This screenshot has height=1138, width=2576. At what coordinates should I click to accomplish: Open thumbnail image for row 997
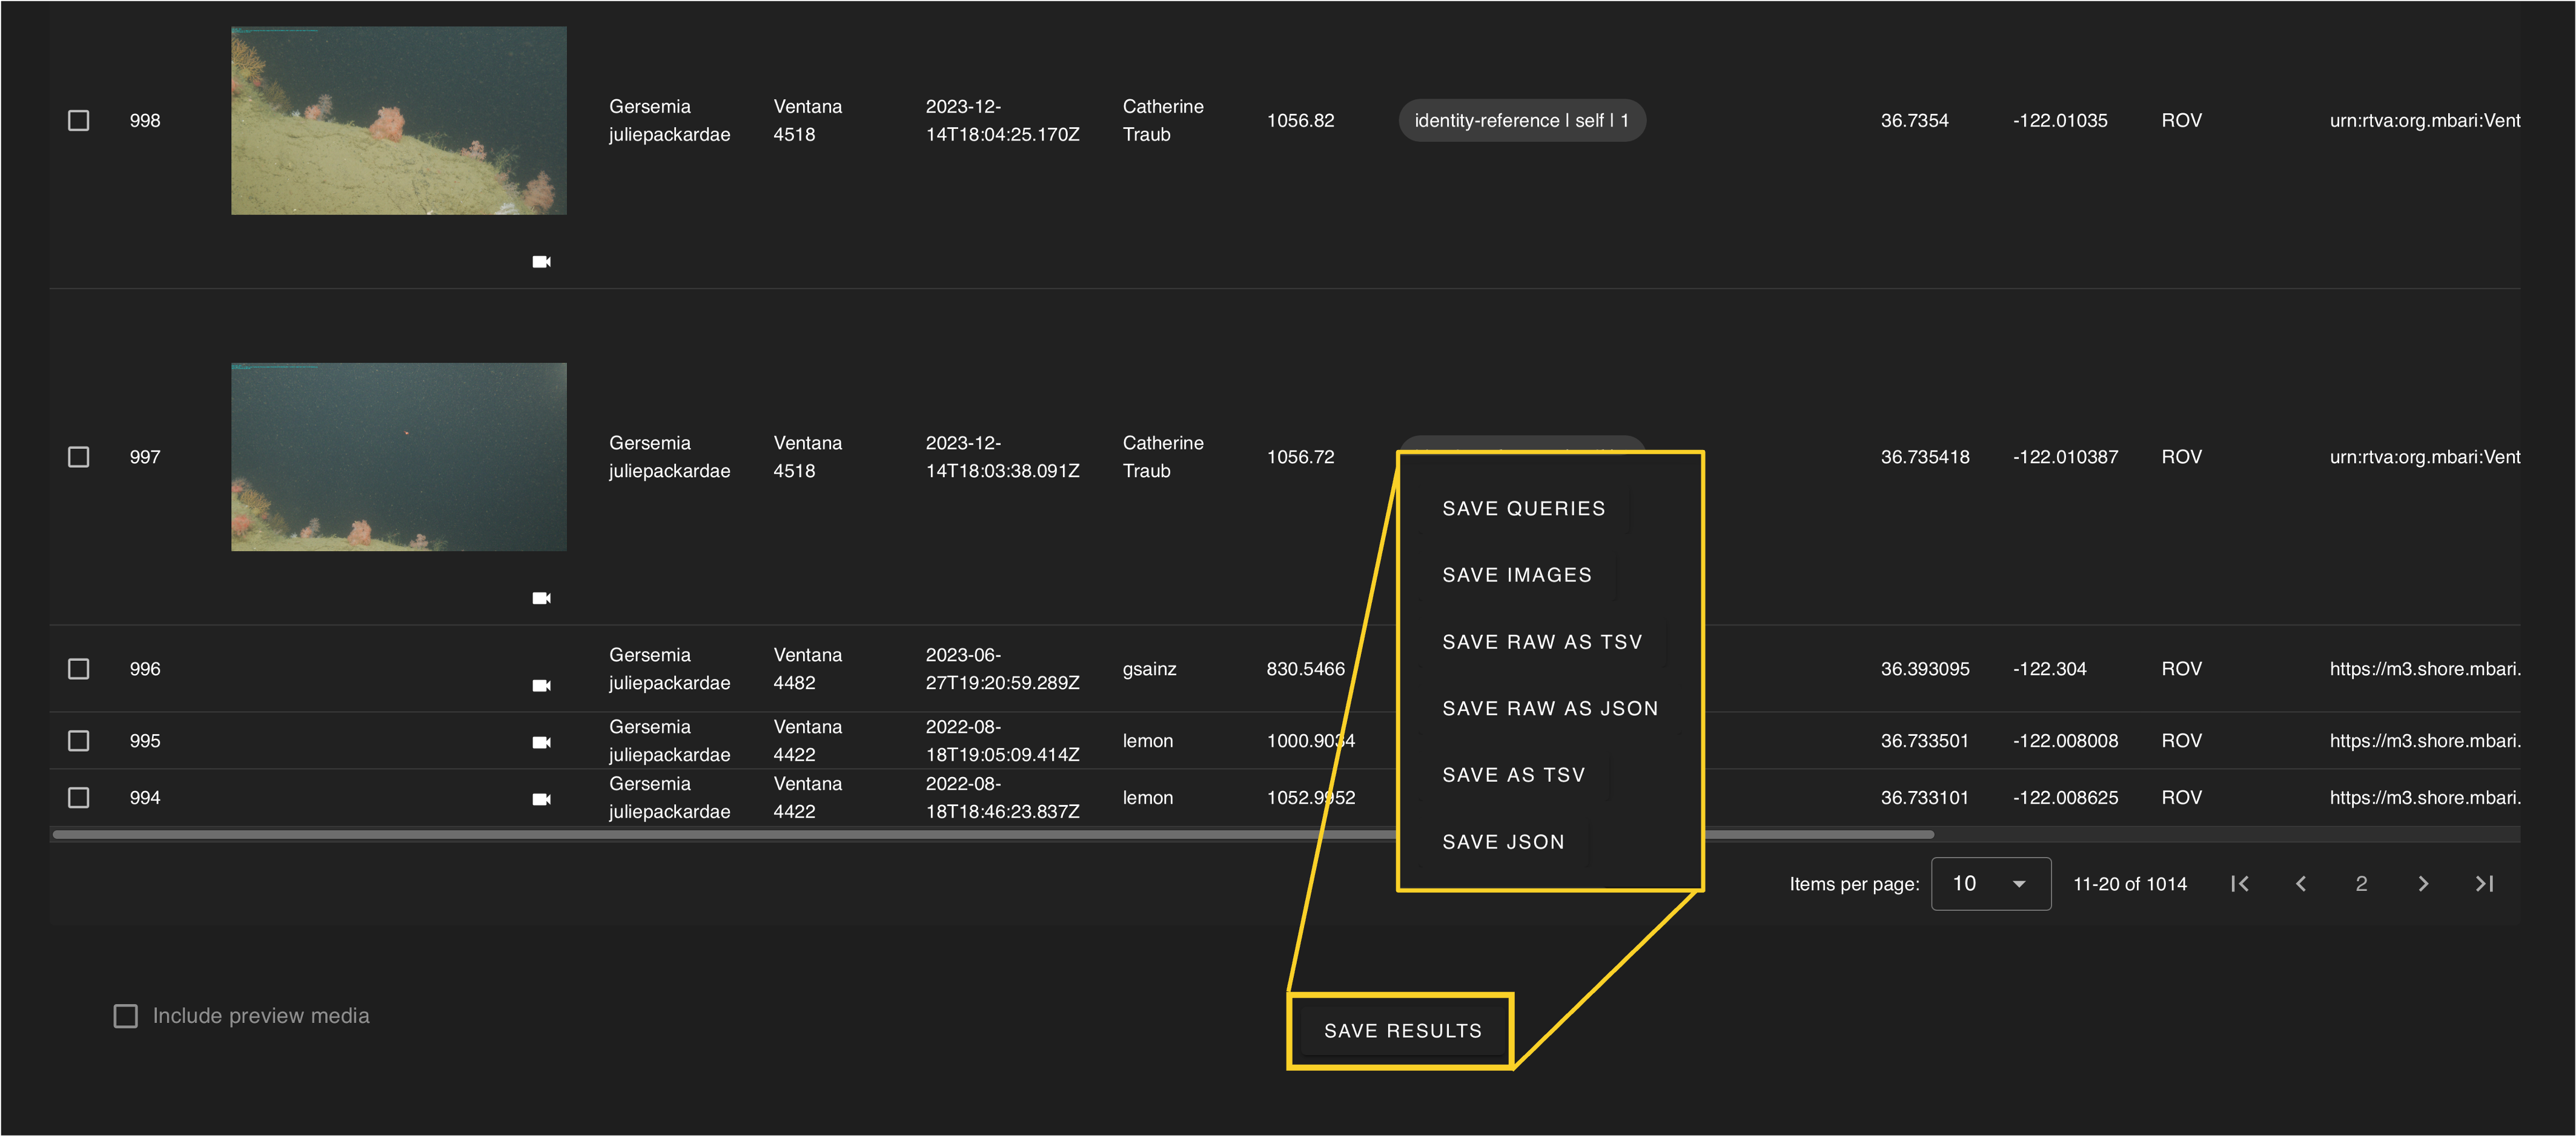pos(398,457)
